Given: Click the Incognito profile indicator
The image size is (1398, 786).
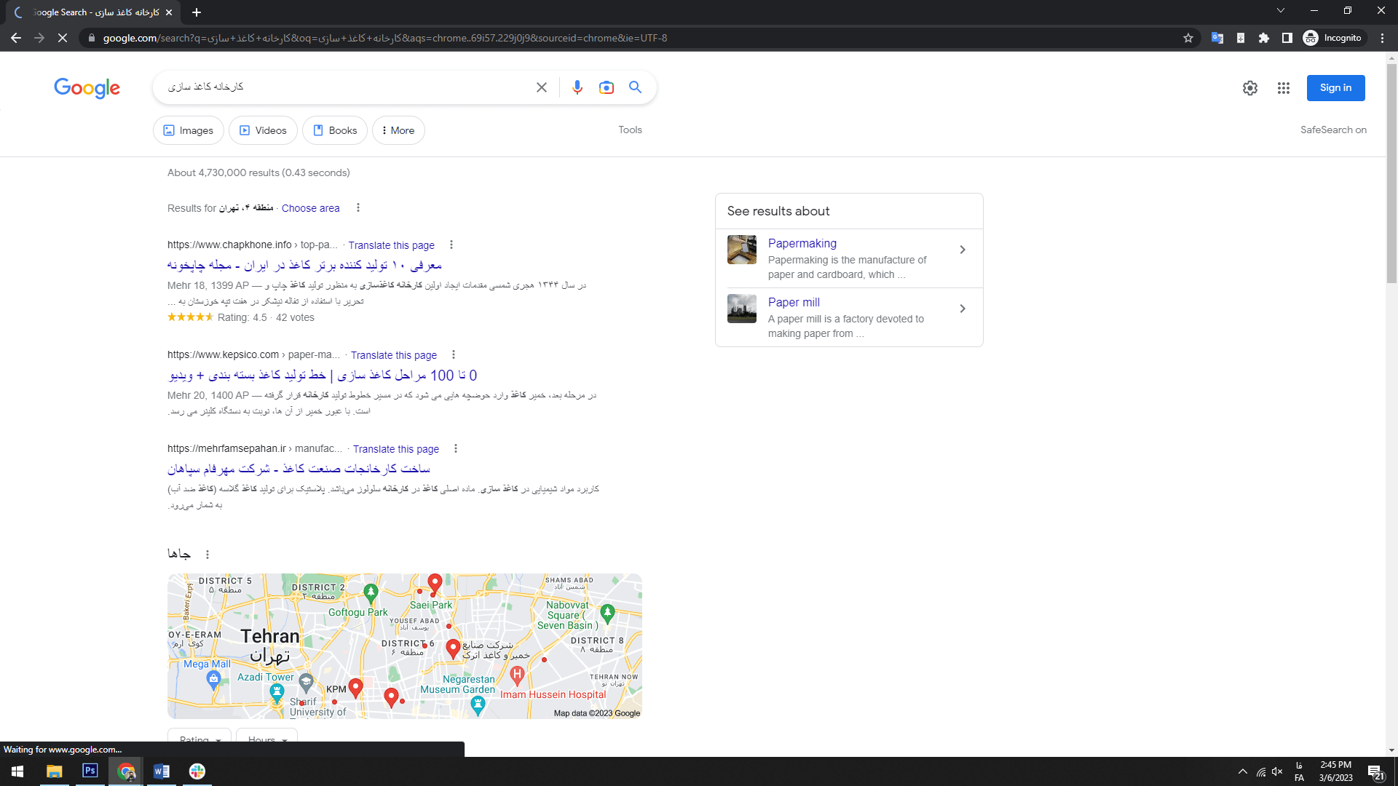Looking at the screenshot, I should (1332, 38).
